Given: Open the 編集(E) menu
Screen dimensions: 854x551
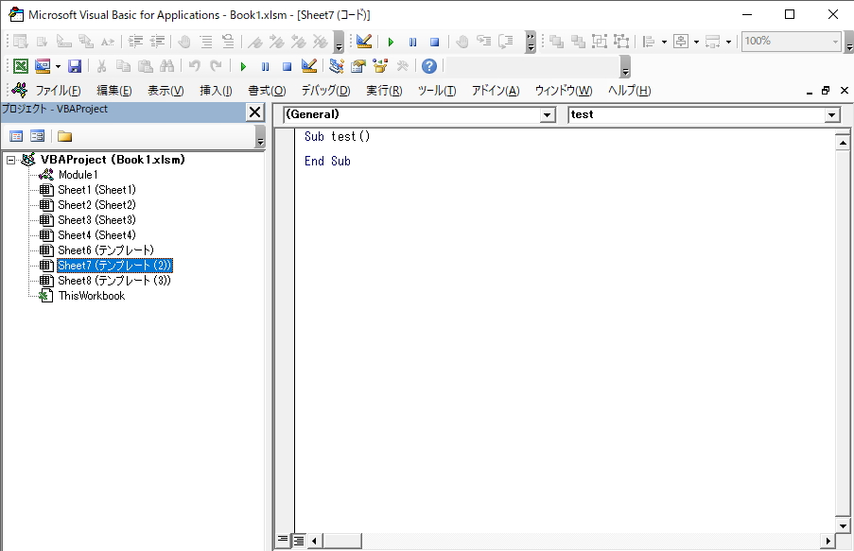Looking at the screenshot, I should [113, 91].
